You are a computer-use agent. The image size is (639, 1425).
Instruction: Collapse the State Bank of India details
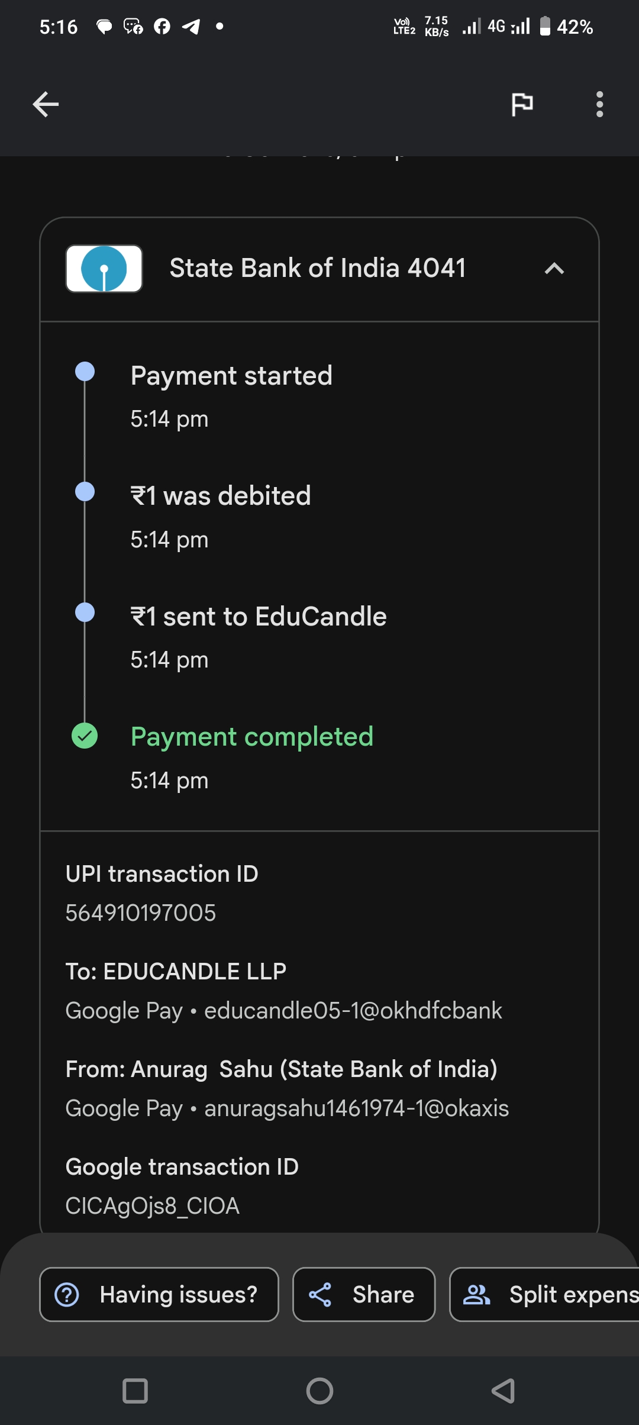point(554,269)
